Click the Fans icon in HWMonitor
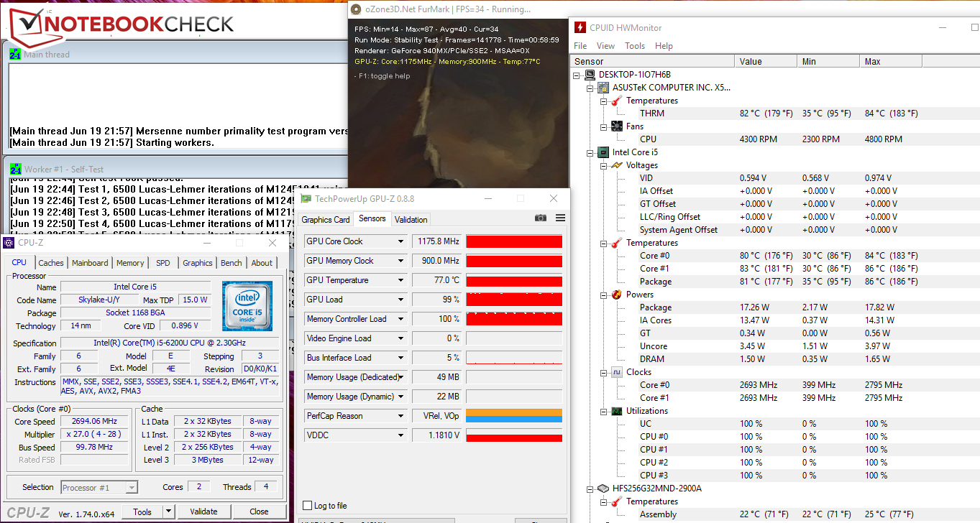The height and width of the screenshot is (523, 980). pyautogui.click(x=617, y=126)
